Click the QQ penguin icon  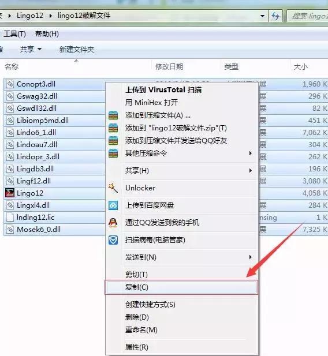tap(113, 223)
